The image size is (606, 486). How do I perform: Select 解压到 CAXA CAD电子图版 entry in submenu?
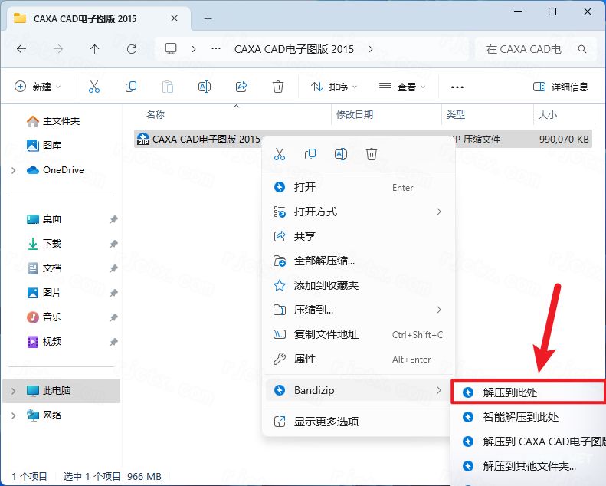tap(530, 442)
